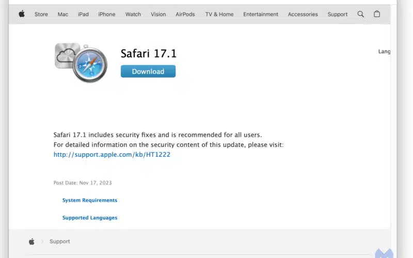
Task: Open the search magnifier icon
Action: tap(360, 14)
